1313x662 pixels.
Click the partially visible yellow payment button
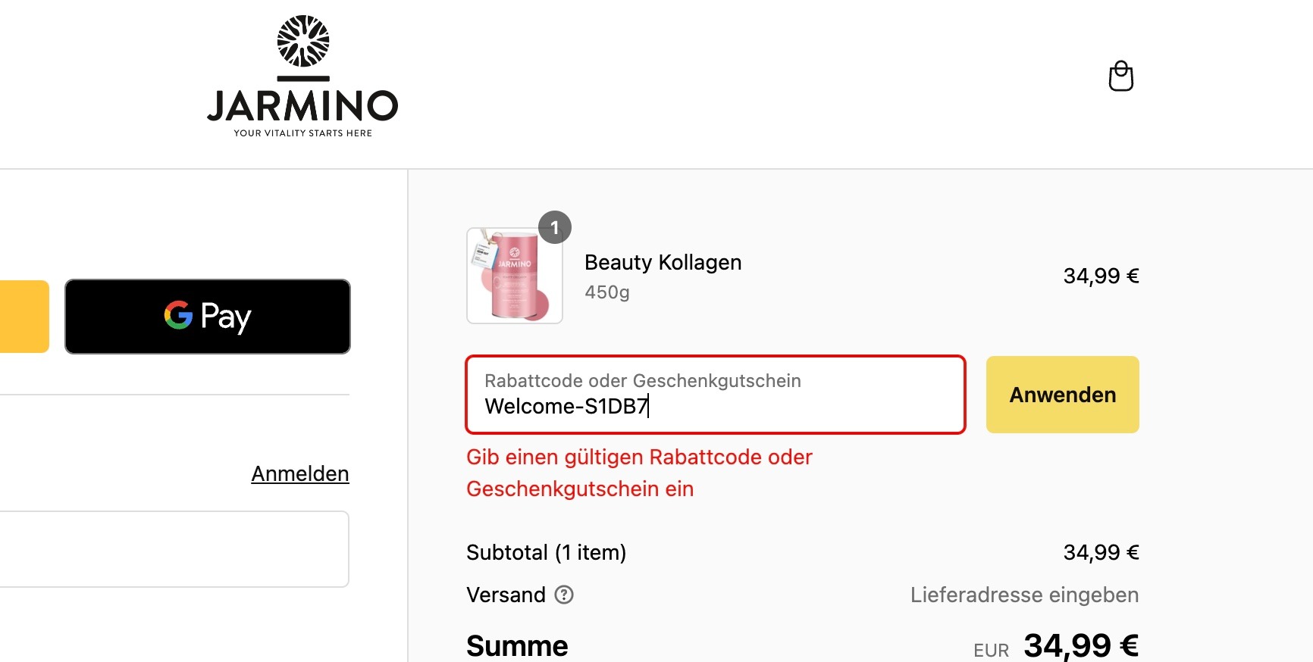point(24,317)
